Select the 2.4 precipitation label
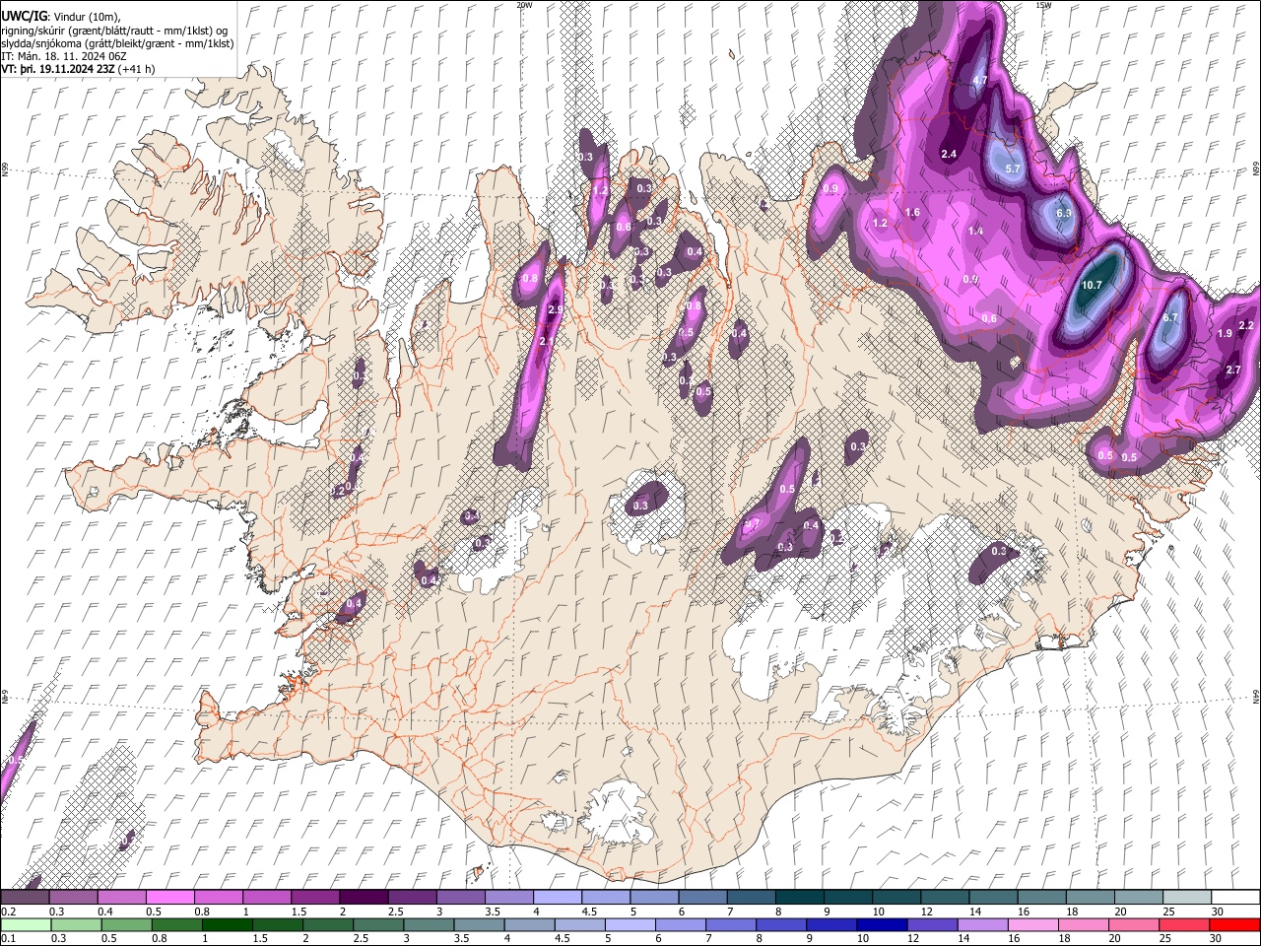The height and width of the screenshot is (946, 1261). coord(949,154)
